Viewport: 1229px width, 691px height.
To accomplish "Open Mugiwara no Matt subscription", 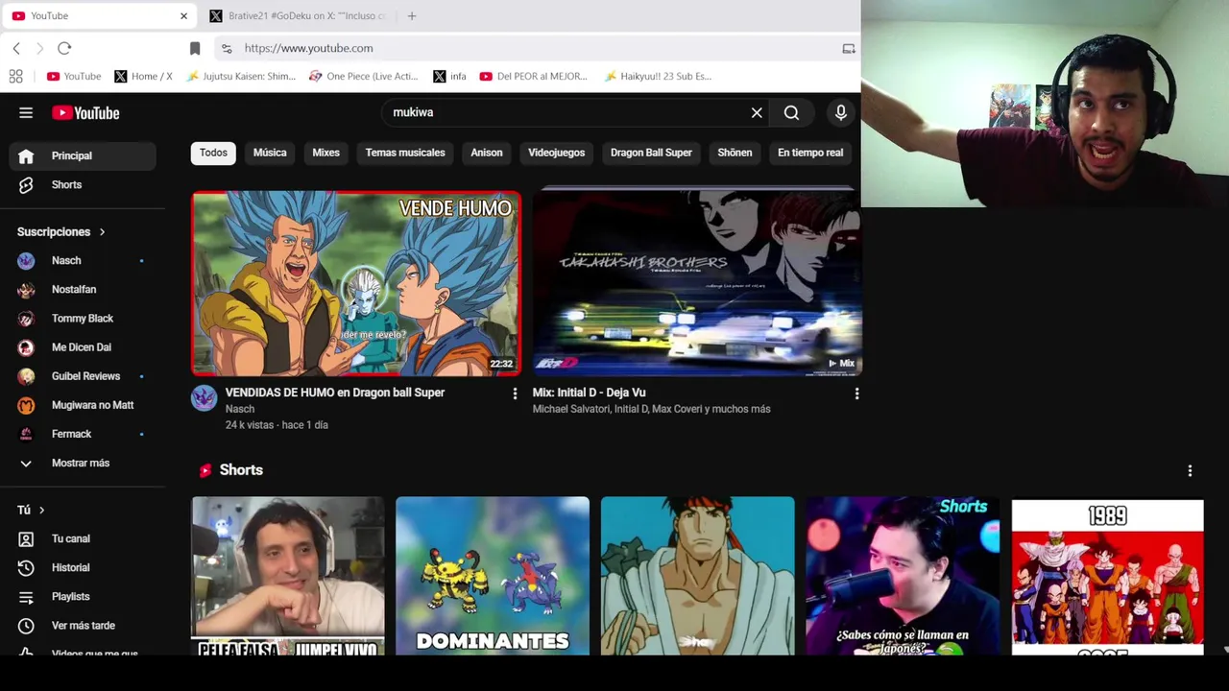I will [x=83, y=405].
